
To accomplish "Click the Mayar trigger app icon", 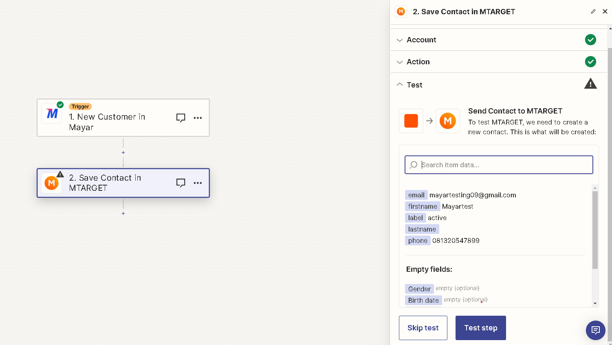I will coord(52,114).
